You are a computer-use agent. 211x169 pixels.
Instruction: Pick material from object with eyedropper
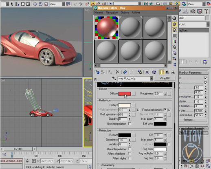click(x=114, y=78)
